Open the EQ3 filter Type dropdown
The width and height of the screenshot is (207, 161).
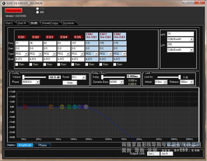(x=54, y=54)
